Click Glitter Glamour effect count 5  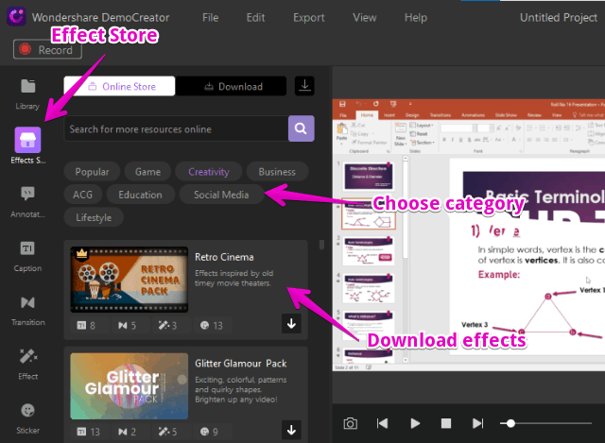(x=167, y=432)
